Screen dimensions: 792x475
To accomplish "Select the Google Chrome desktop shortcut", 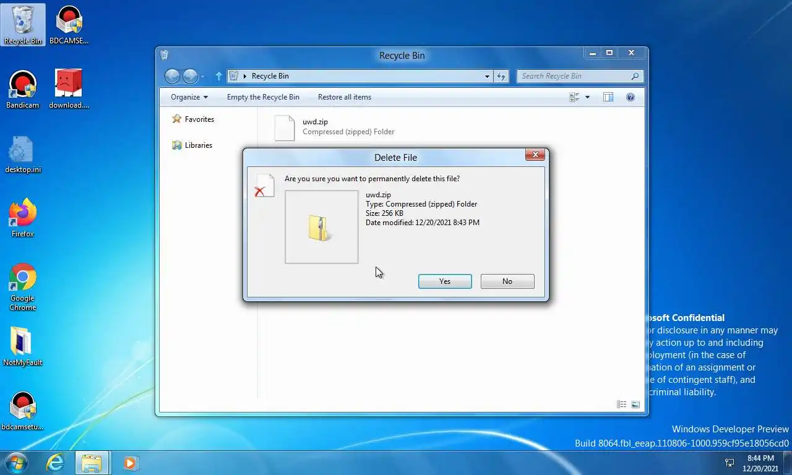I will click(23, 288).
